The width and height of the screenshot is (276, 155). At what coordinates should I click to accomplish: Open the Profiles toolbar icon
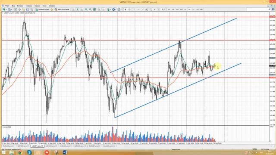(x=9, y=9)
